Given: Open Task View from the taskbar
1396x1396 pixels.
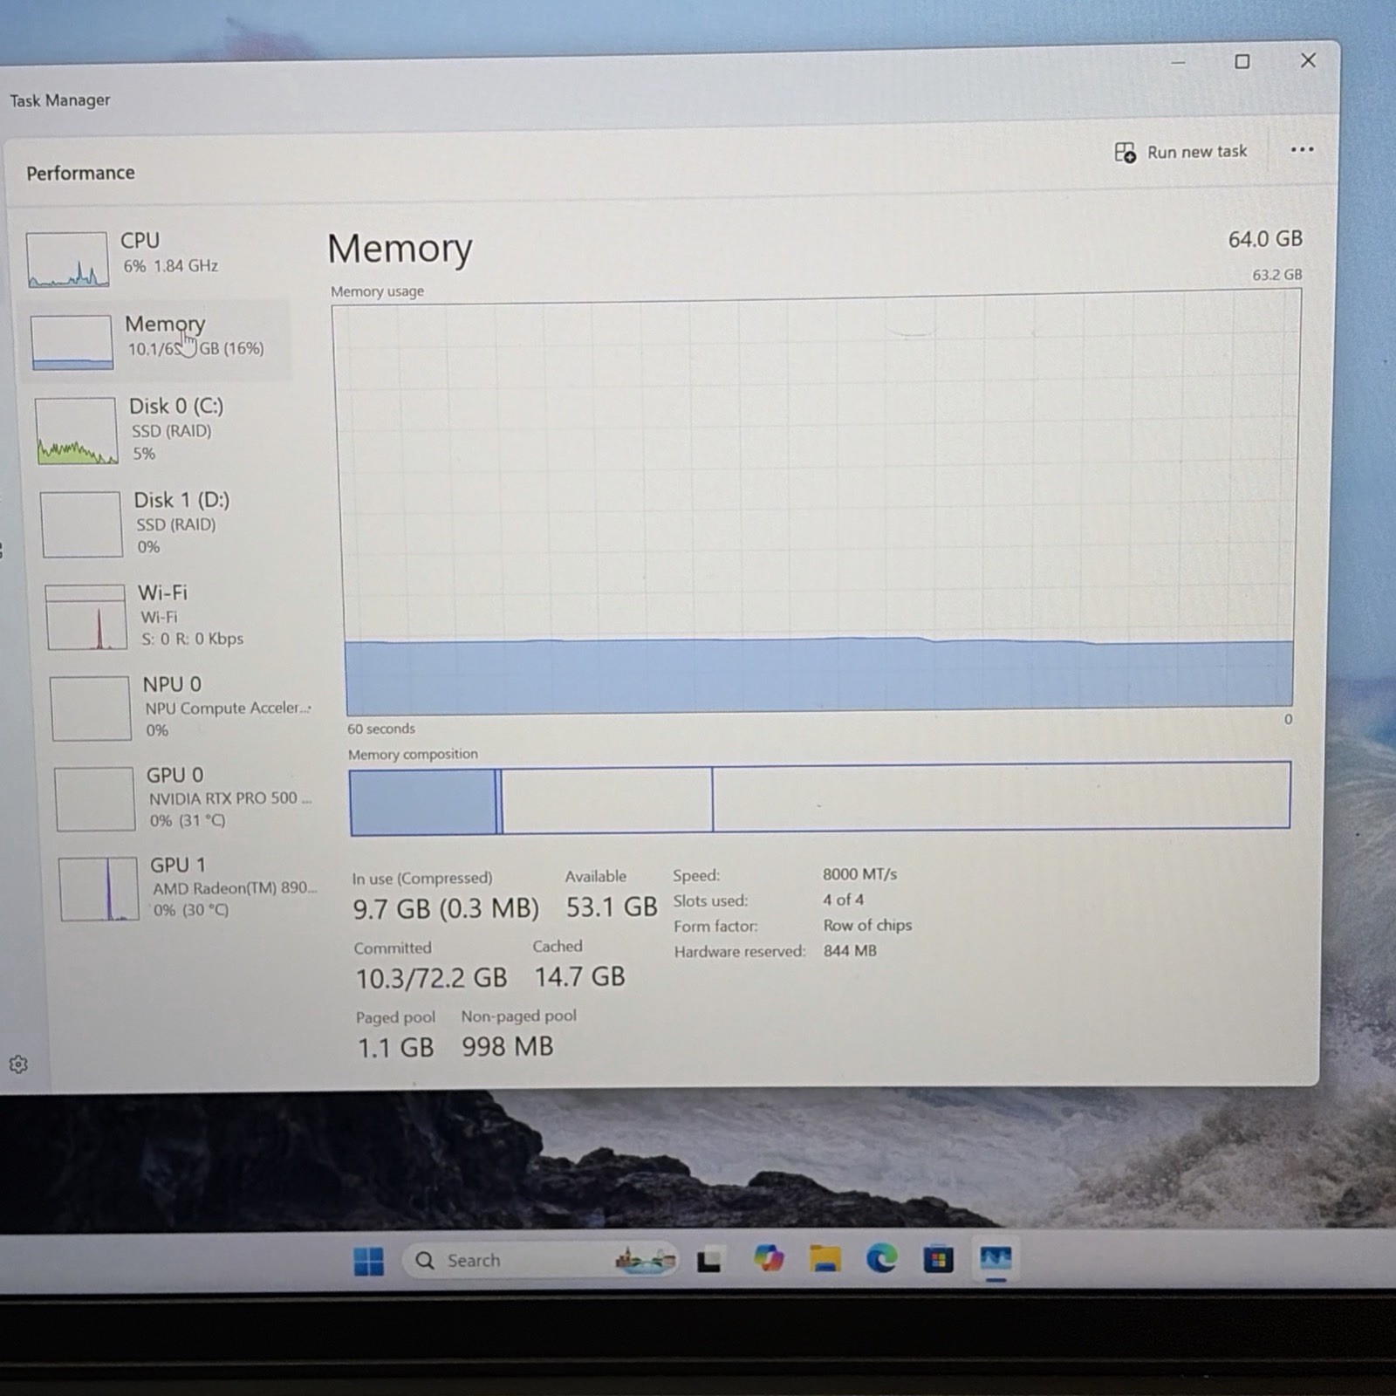Looking at the screenshot, I should [x=708, y=1261].
